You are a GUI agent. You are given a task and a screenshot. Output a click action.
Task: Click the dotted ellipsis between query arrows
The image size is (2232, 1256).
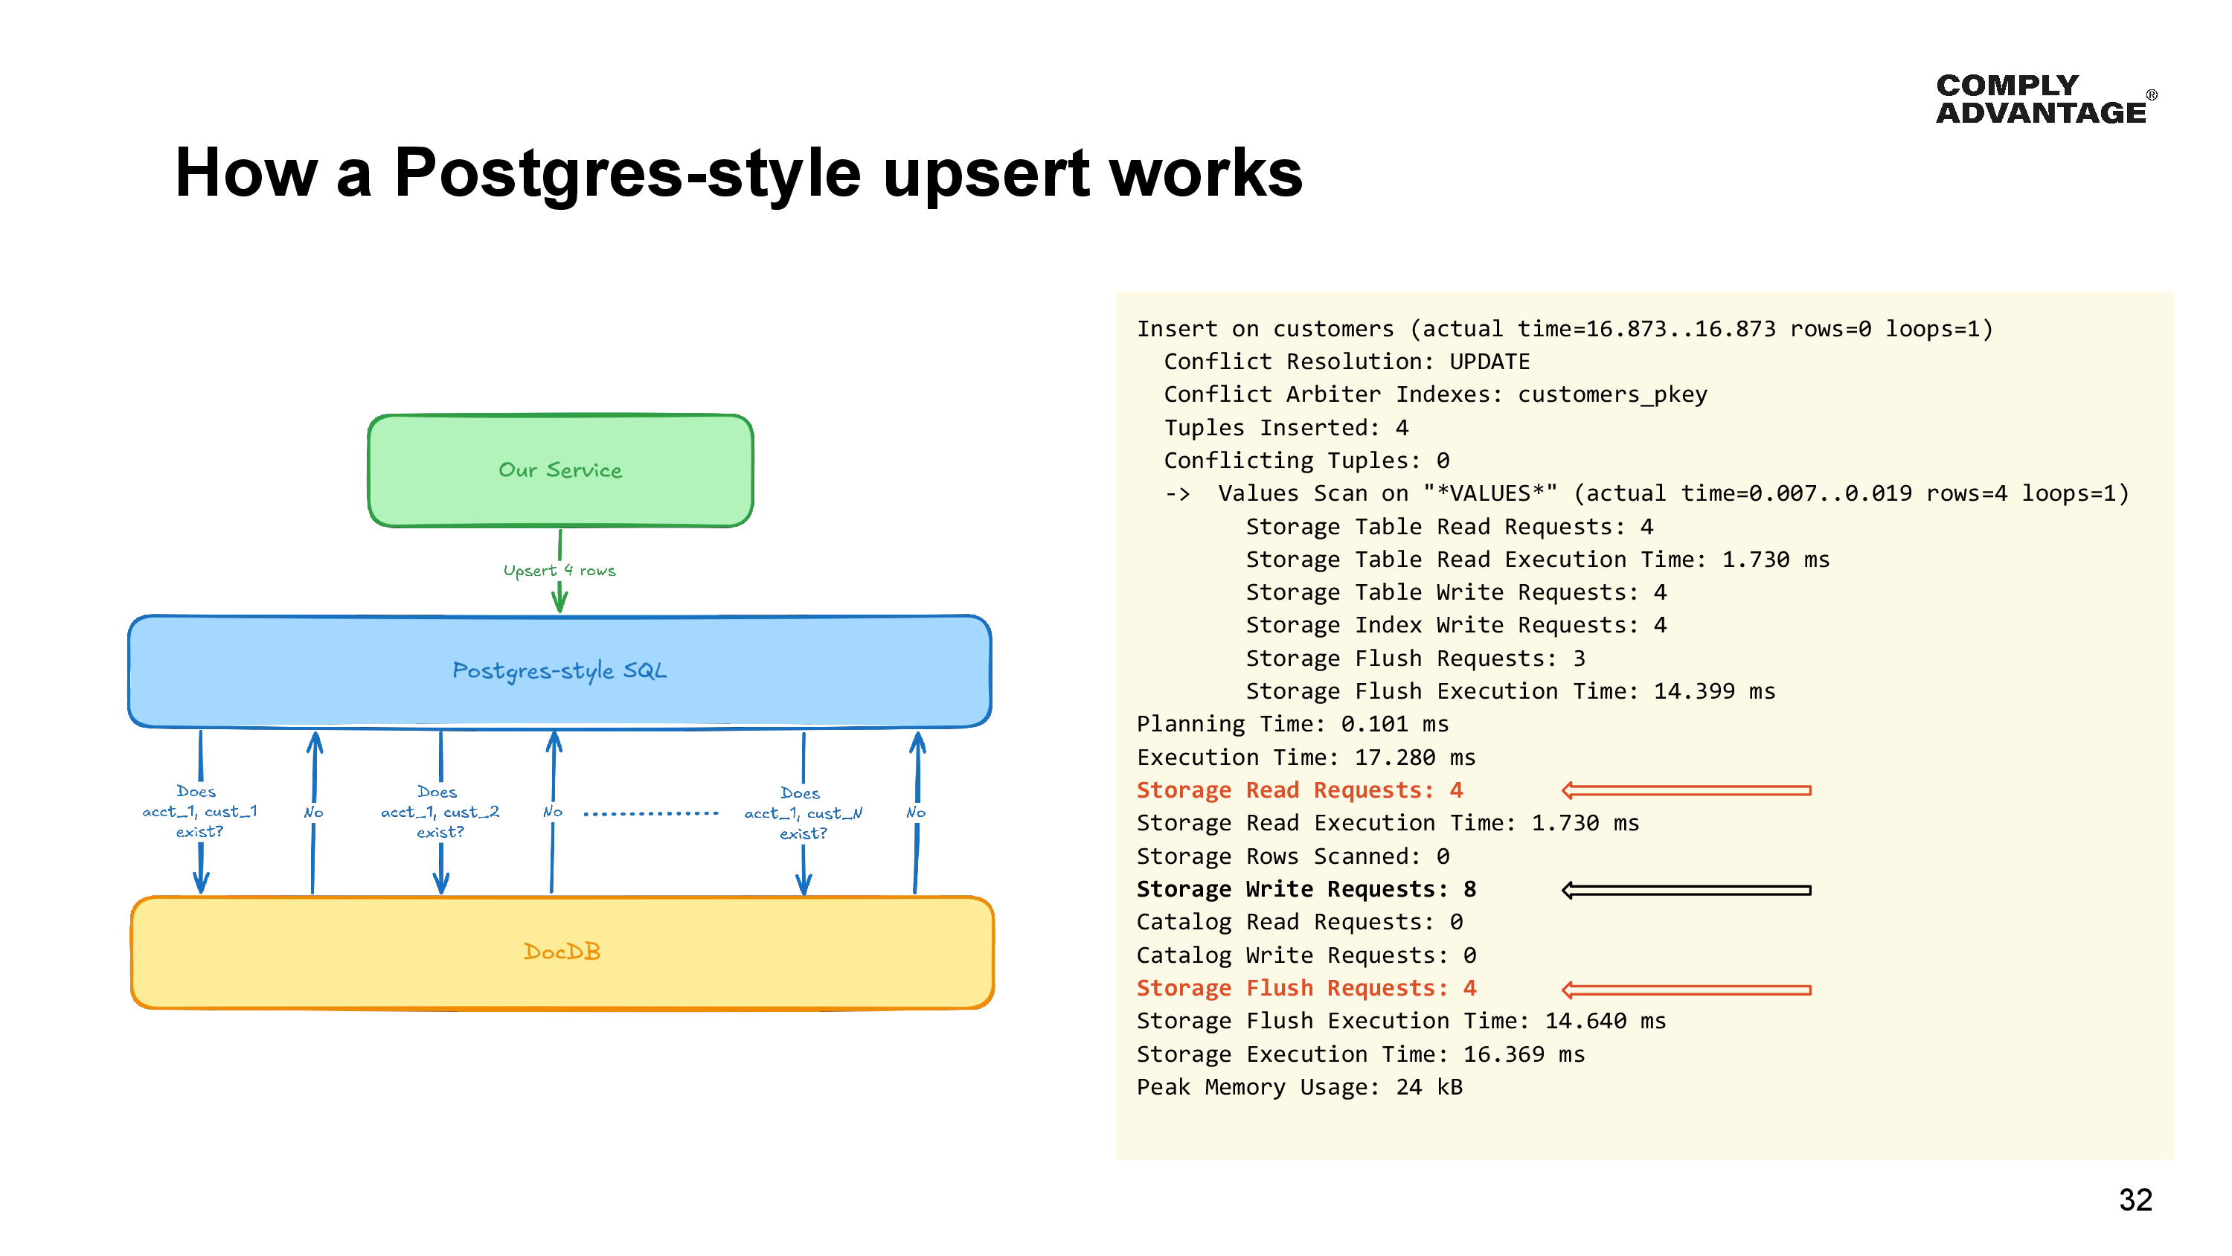[652, 813]
